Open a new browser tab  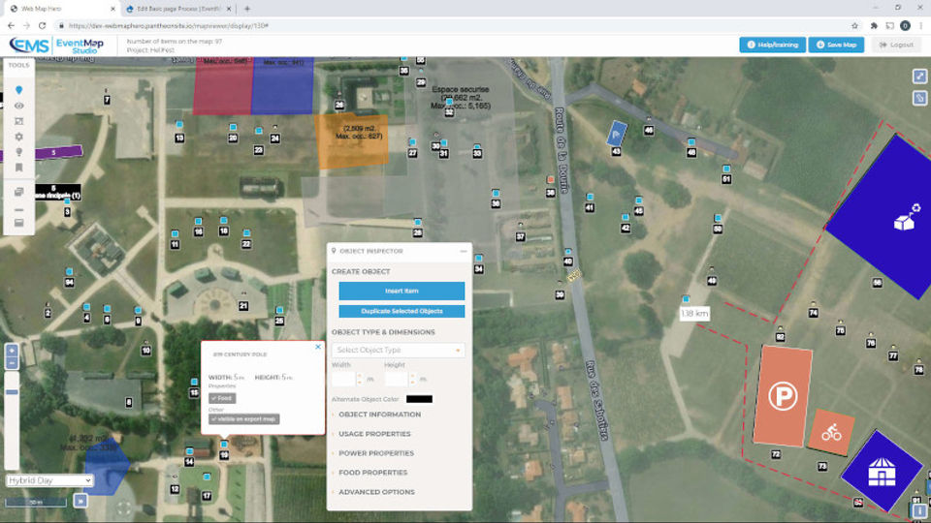pyautogui.click(x=247, y=9)
